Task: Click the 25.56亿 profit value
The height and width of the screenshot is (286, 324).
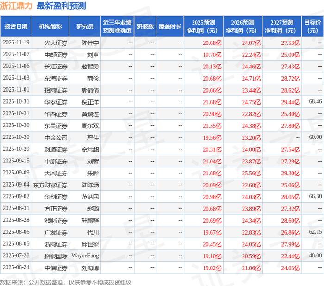Action: [251, 173]
